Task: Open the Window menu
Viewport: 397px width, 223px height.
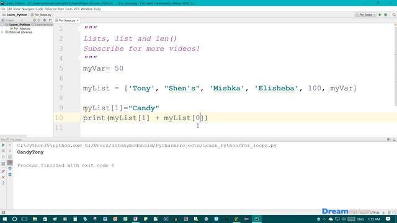Action: click(x=87, y=9)
